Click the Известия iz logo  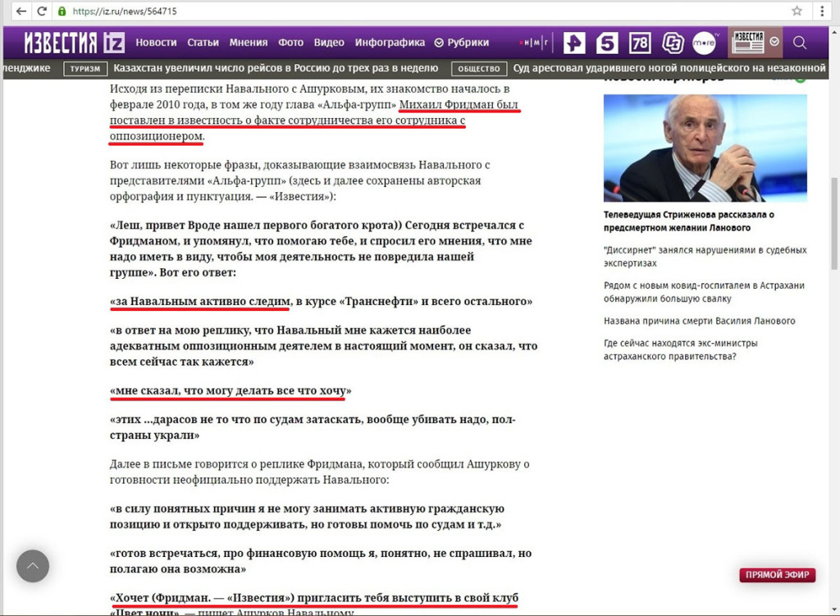(x=74, y=42)
